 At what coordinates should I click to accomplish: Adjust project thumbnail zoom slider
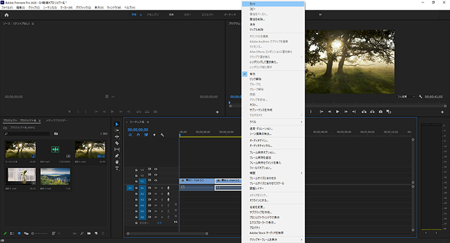click(x=40, y=233)
